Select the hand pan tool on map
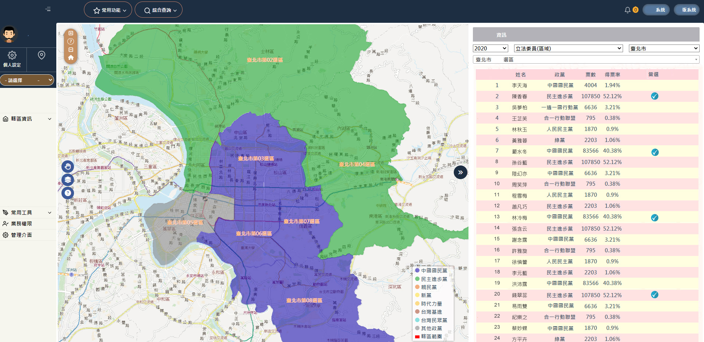 tap(68, 167)
